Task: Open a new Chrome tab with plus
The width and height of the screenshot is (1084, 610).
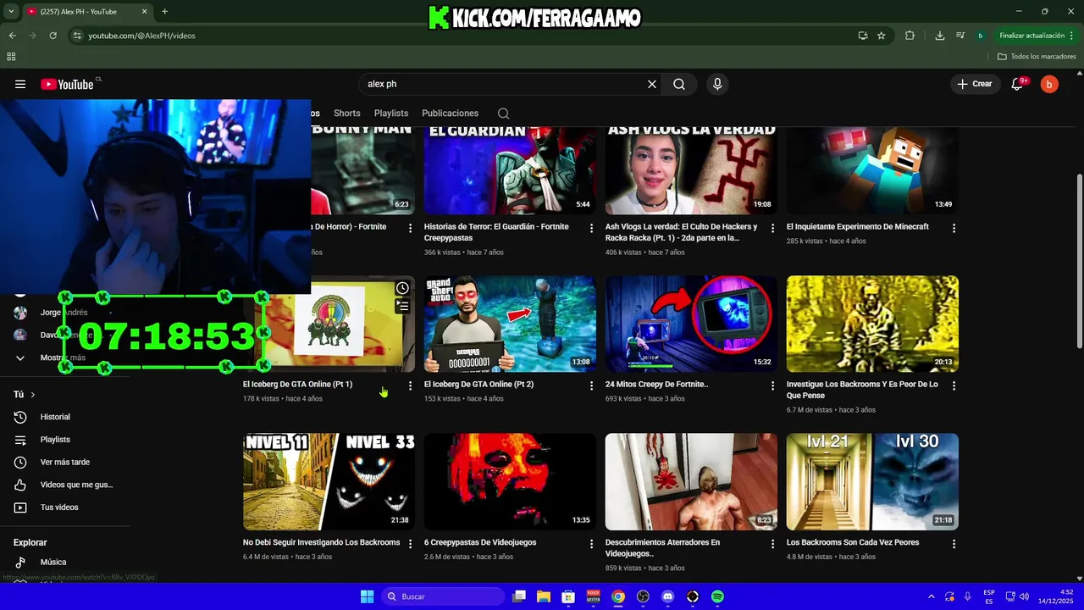Action: [164, 12]
